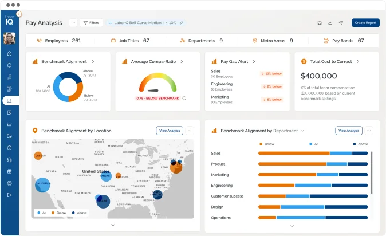Open the pay bands sidebar icon
386x236 pixels.
(9, 89)
